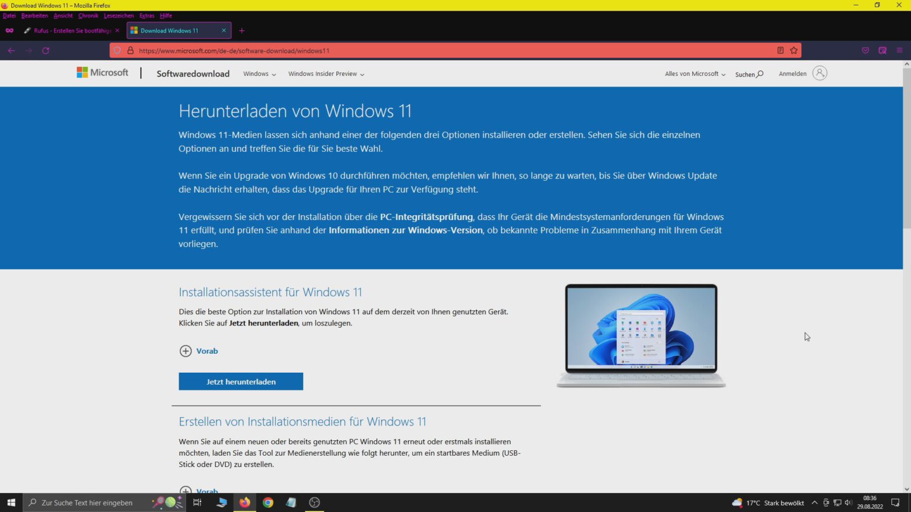This screenshot has width=911, height=512.
Task: Launch Google Chrome from the taskbar
Action: 268,503
